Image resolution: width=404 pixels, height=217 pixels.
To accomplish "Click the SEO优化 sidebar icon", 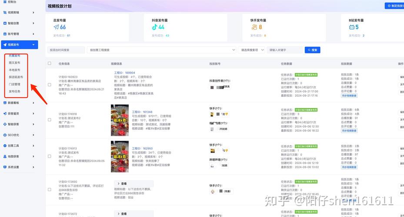I will 5,135.
